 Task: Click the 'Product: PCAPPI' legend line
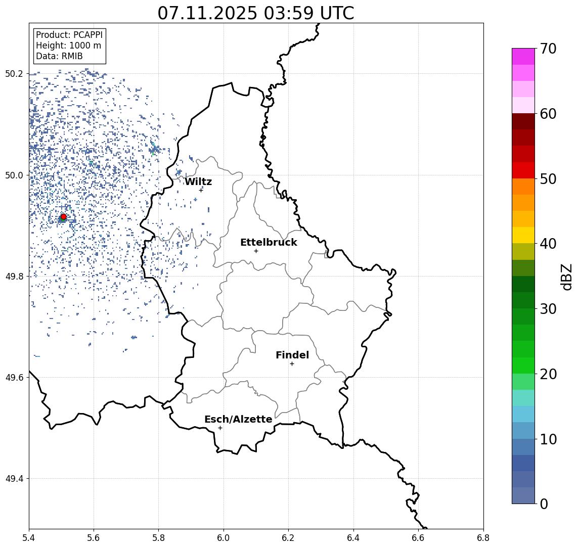[69, 35]
